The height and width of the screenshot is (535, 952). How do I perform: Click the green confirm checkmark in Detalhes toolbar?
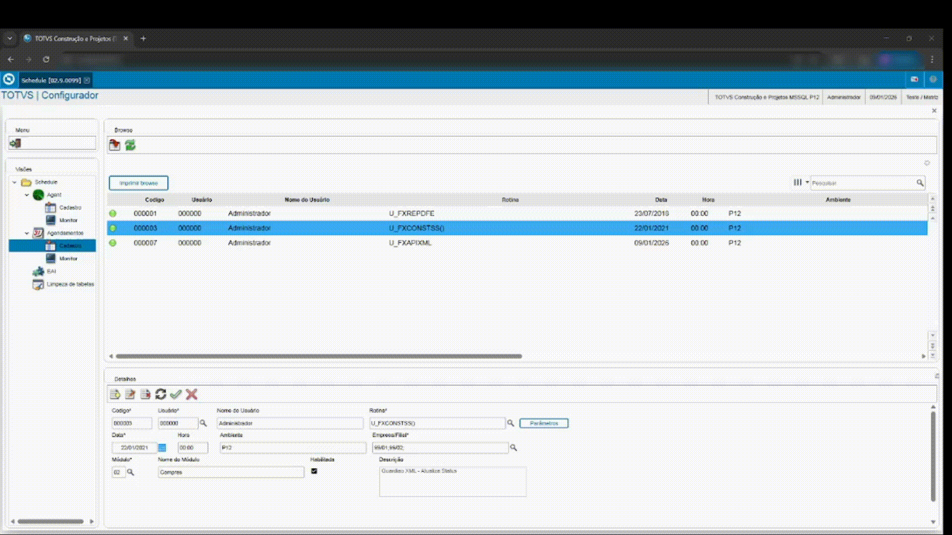click(x=176, y=394)
